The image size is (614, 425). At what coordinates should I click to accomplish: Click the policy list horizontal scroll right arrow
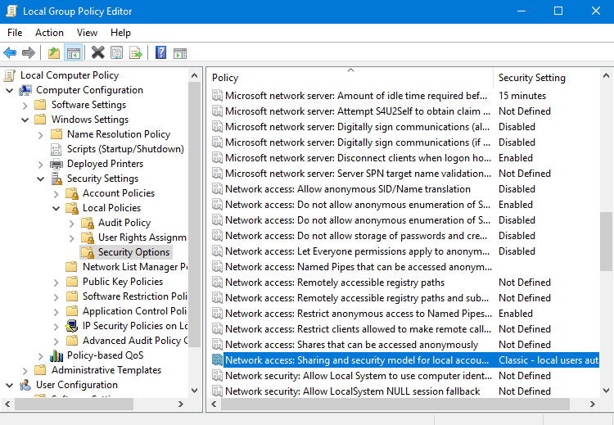[x=592, y=404]
